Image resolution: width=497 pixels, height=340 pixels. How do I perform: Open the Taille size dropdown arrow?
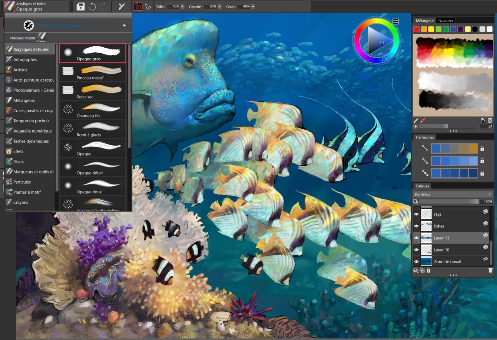pyautogui.click(x=182, y=7)
